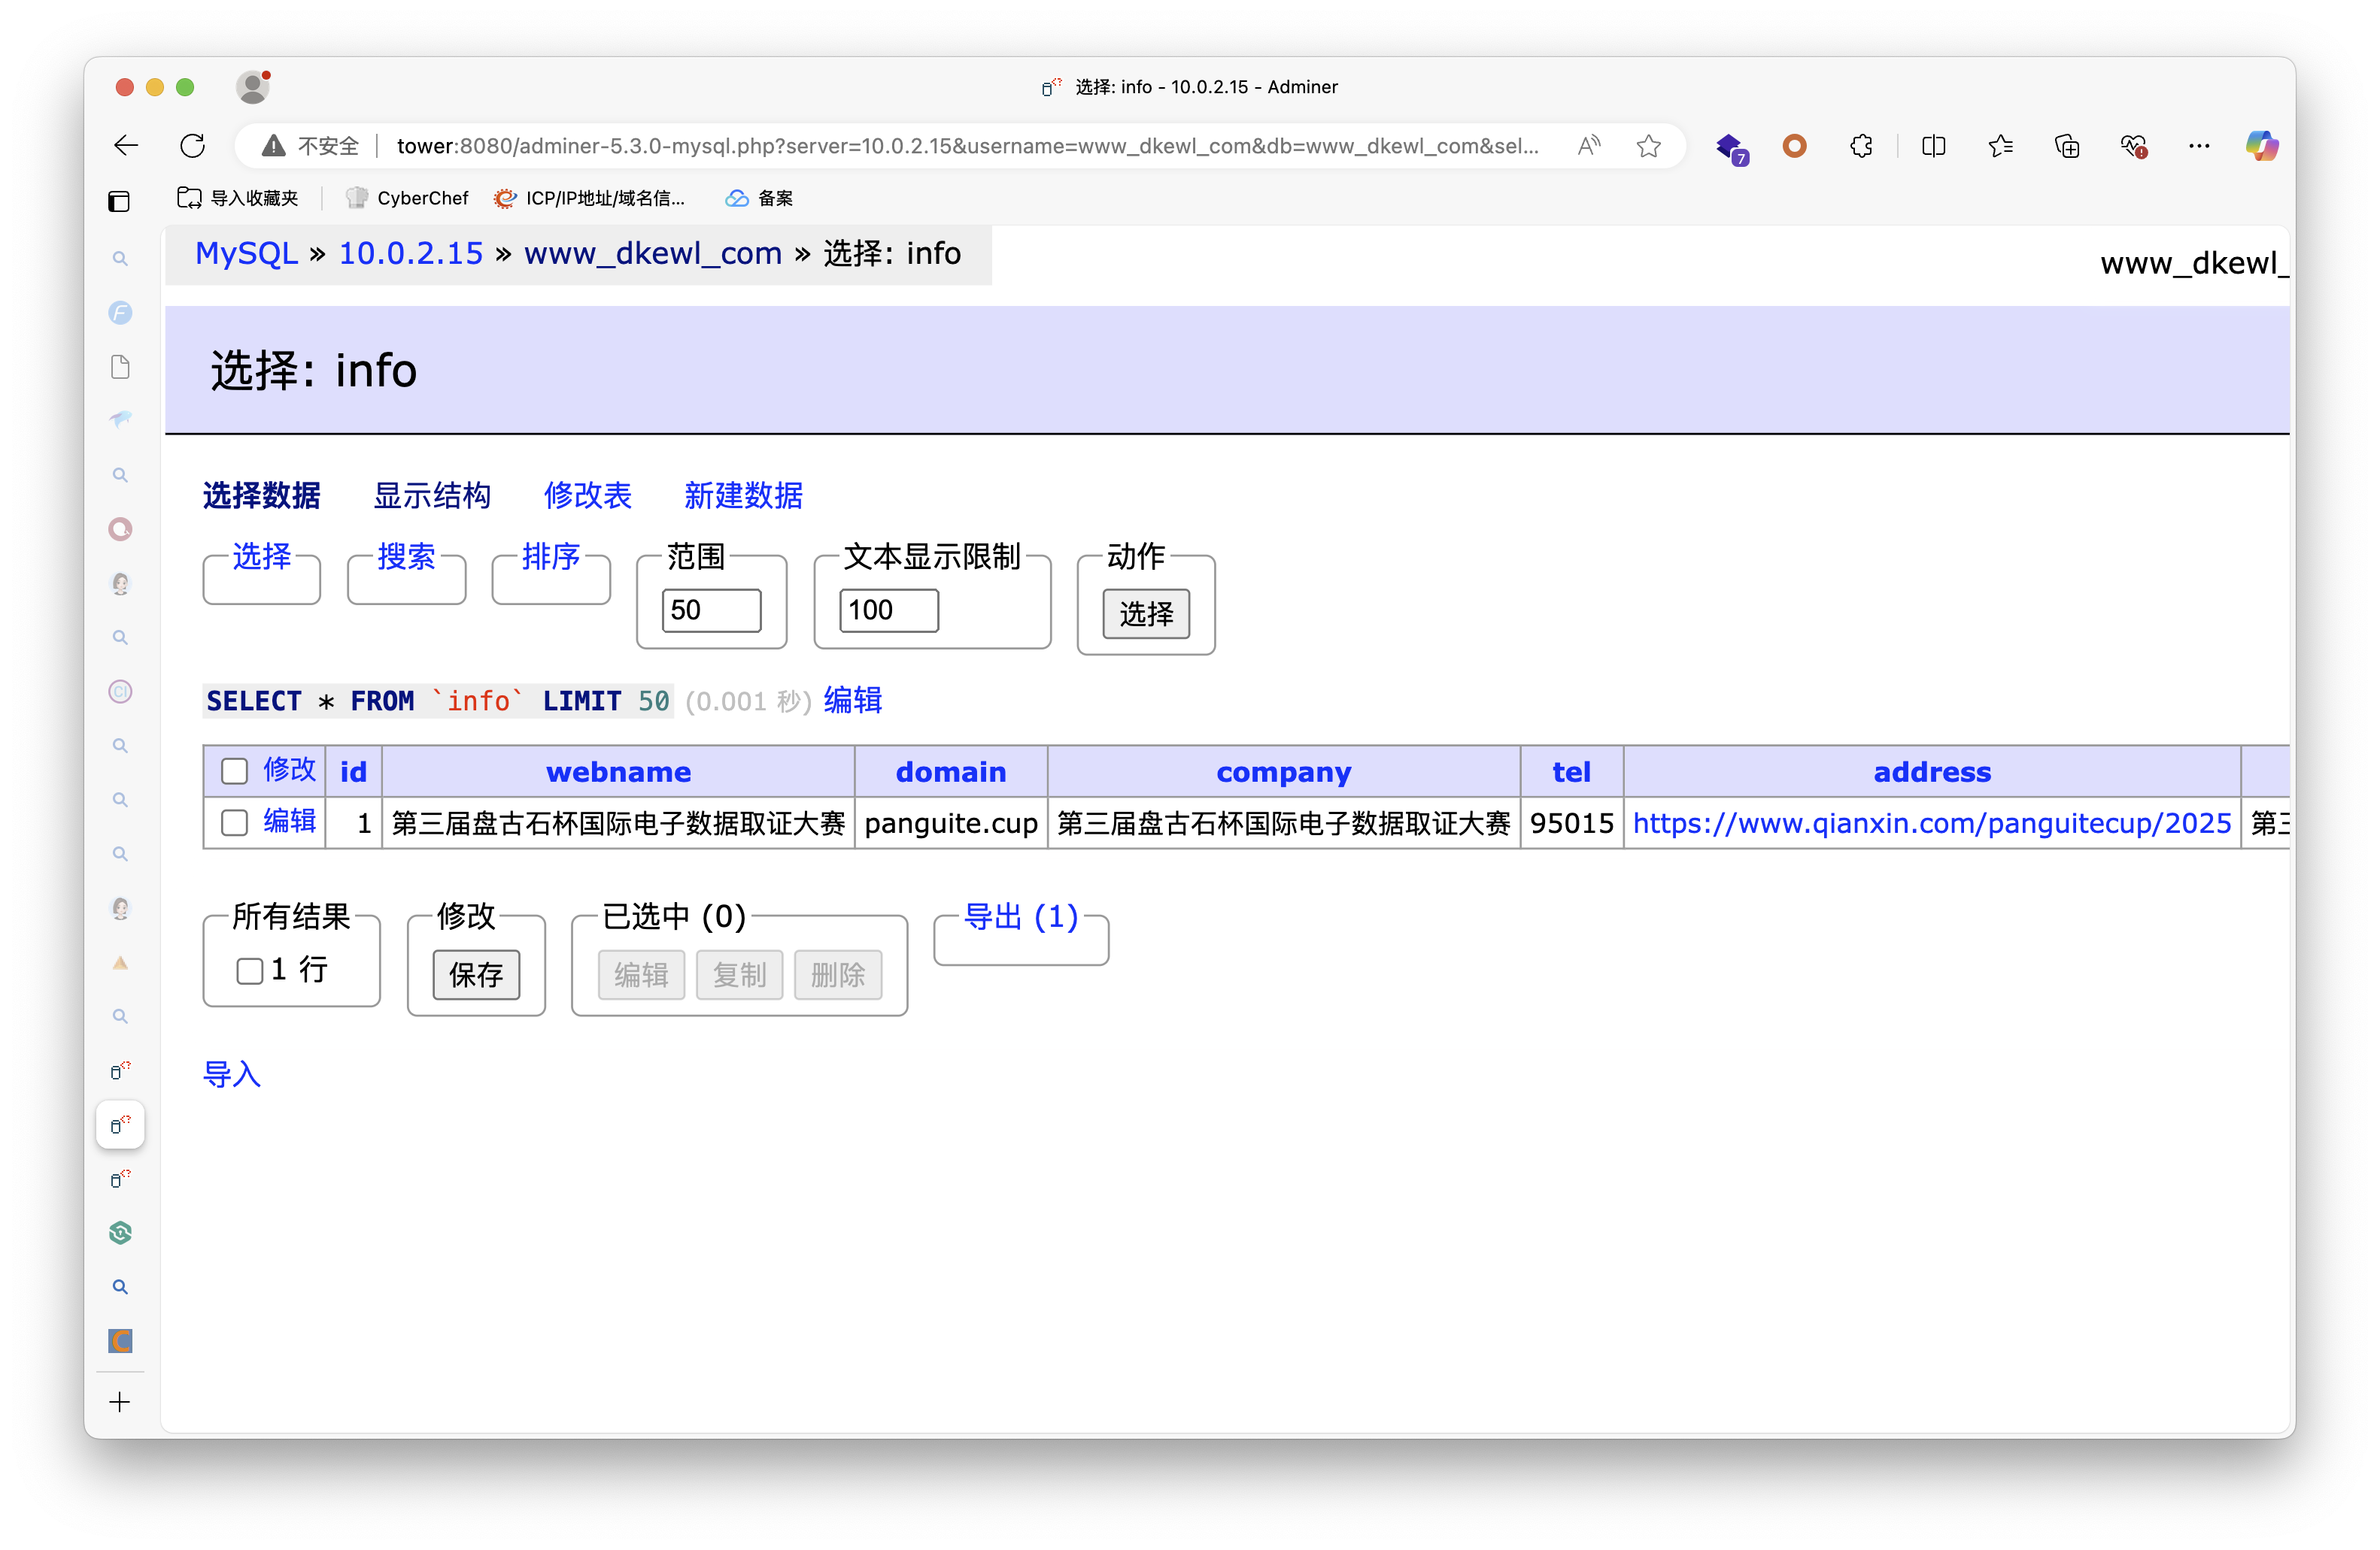Open the Collections icon

[x=2067, y=146]
